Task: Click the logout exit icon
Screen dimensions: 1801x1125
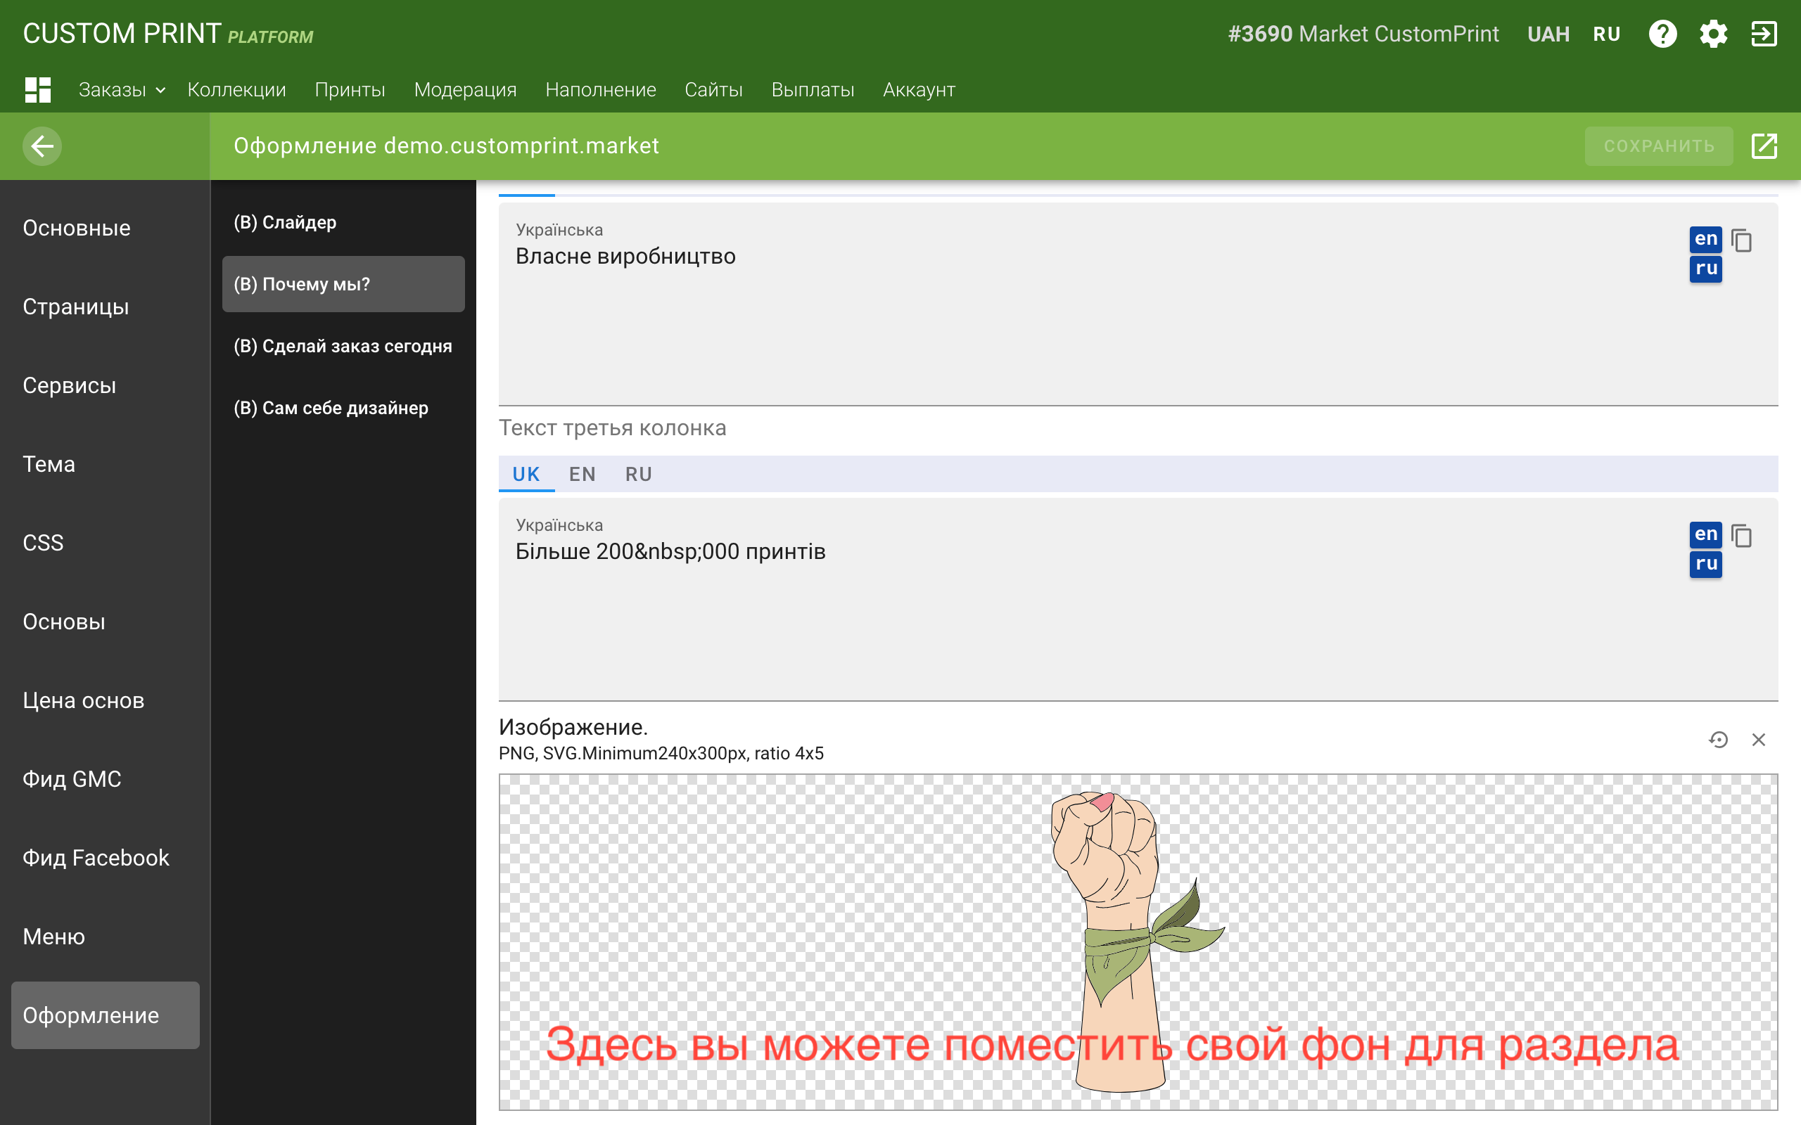Action: [x=1764, y=34]
